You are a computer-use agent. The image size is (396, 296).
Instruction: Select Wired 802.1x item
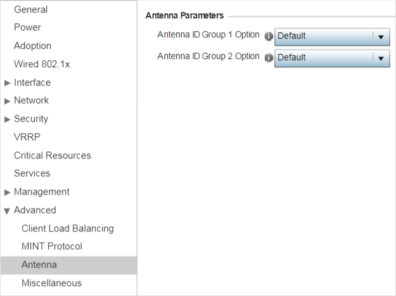click(42, 64)
